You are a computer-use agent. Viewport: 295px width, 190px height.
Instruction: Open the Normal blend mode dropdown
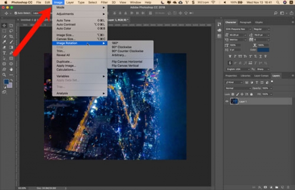click(x=238, y=88)
